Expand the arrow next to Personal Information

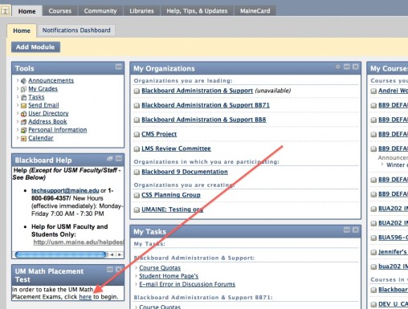[18, 130]
